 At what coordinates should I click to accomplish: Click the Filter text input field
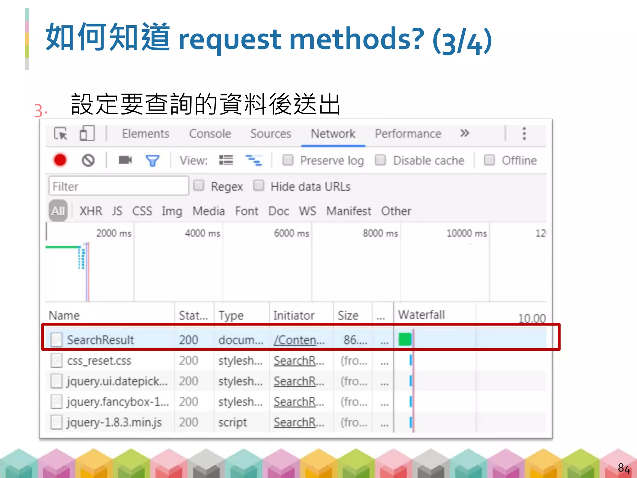coord(119,186)
